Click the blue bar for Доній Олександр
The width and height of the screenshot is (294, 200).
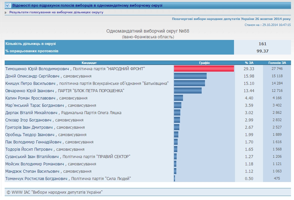point(190,76)
